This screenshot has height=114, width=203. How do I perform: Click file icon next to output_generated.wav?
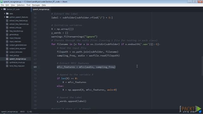coord(7,45)
